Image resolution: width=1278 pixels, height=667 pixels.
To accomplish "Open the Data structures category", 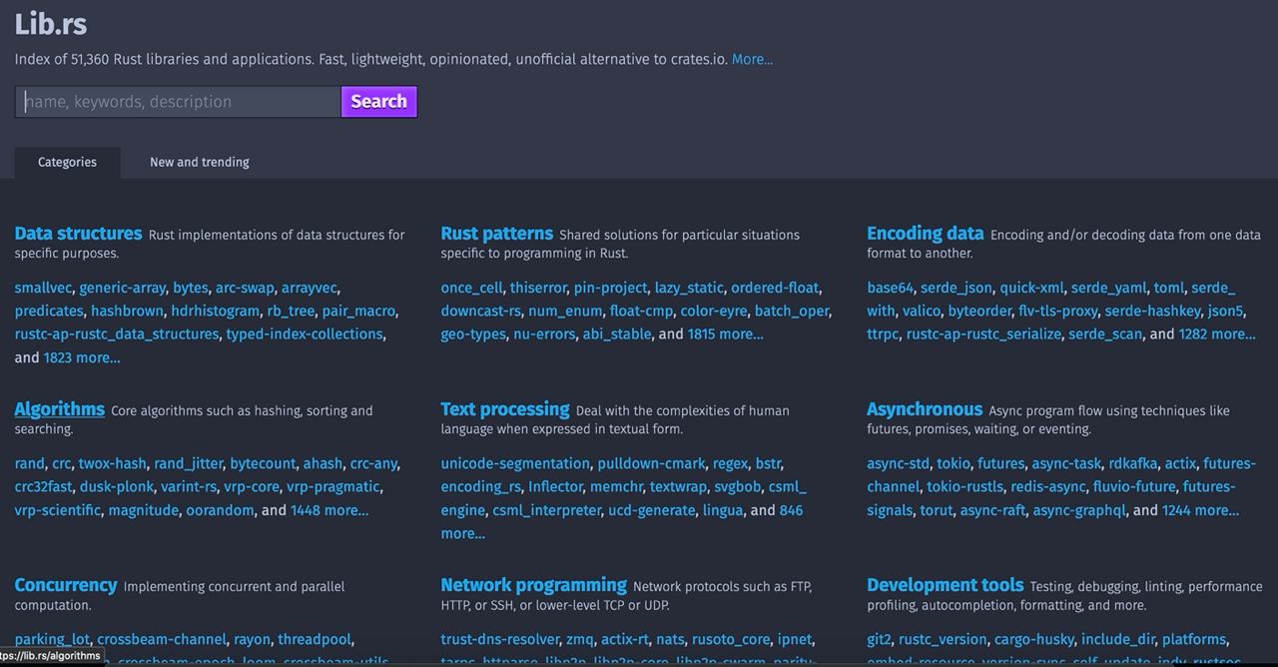I will 78,234.
